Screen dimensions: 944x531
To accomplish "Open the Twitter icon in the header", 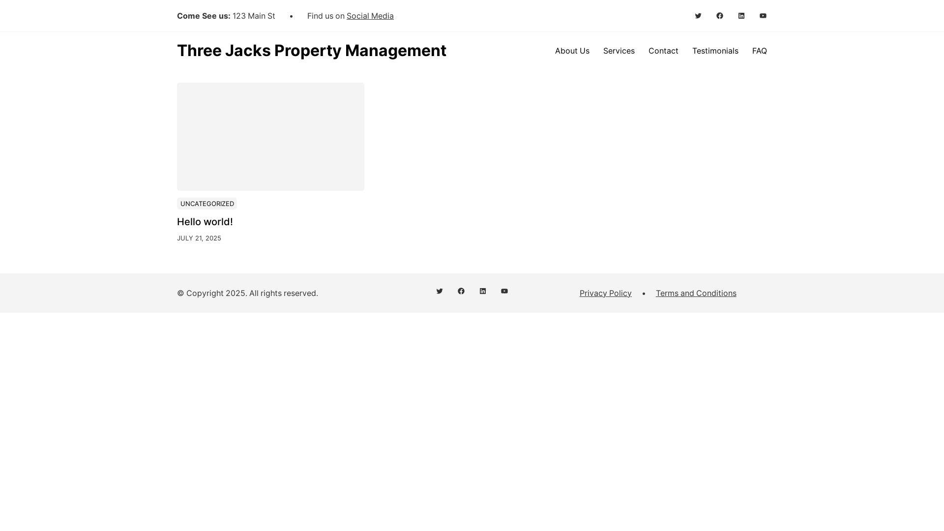I will (x=698, y=16).
